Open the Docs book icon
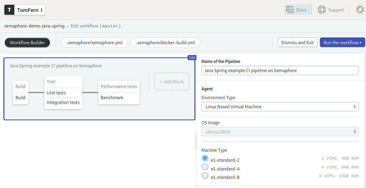 tap(290, 10)
